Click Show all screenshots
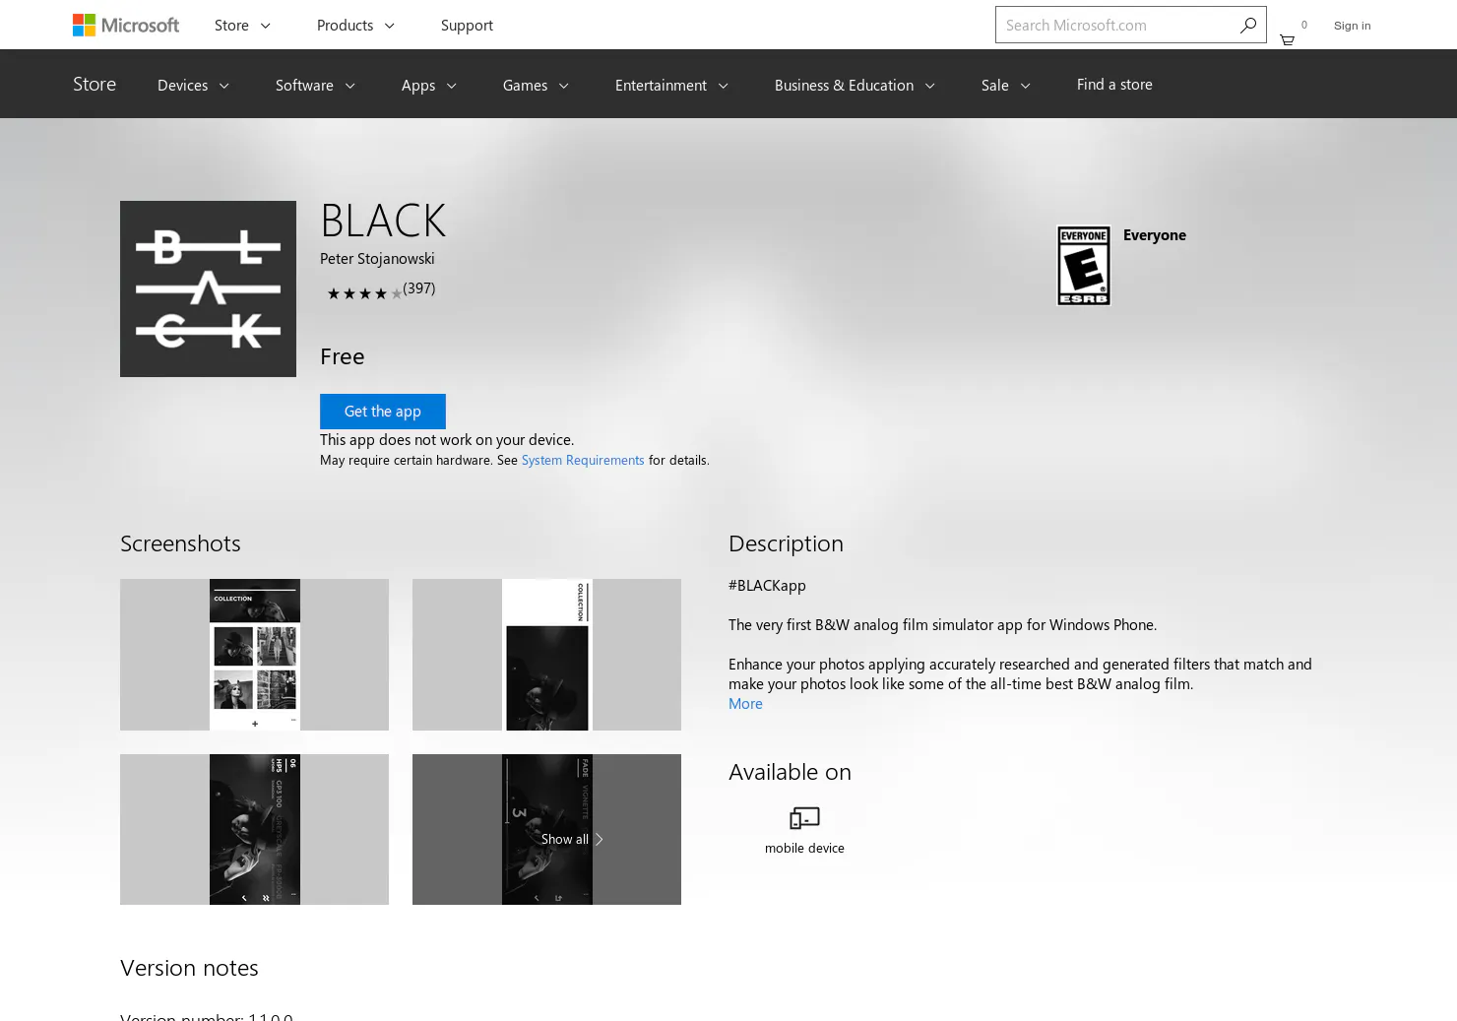This screenshot has height=1021, width=1457. click(571, 839)
